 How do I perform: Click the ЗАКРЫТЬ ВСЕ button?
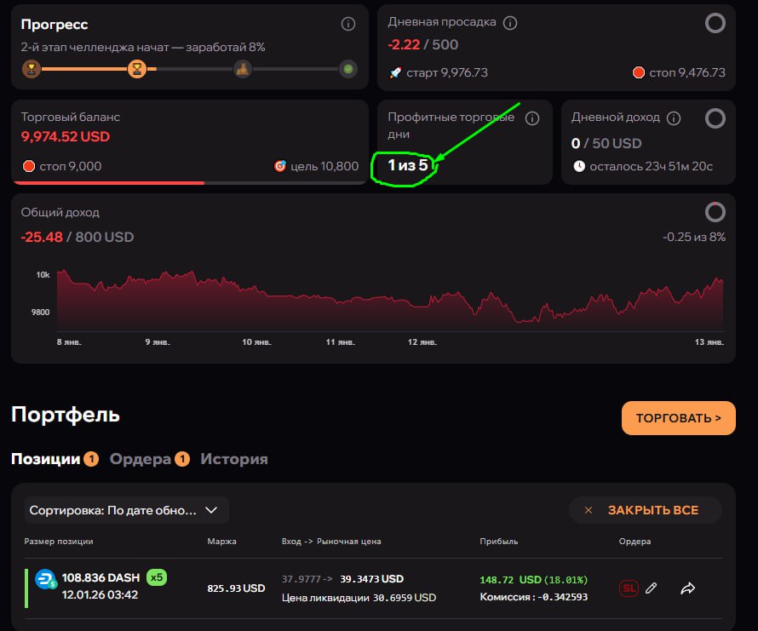click(x=645, y=510)
